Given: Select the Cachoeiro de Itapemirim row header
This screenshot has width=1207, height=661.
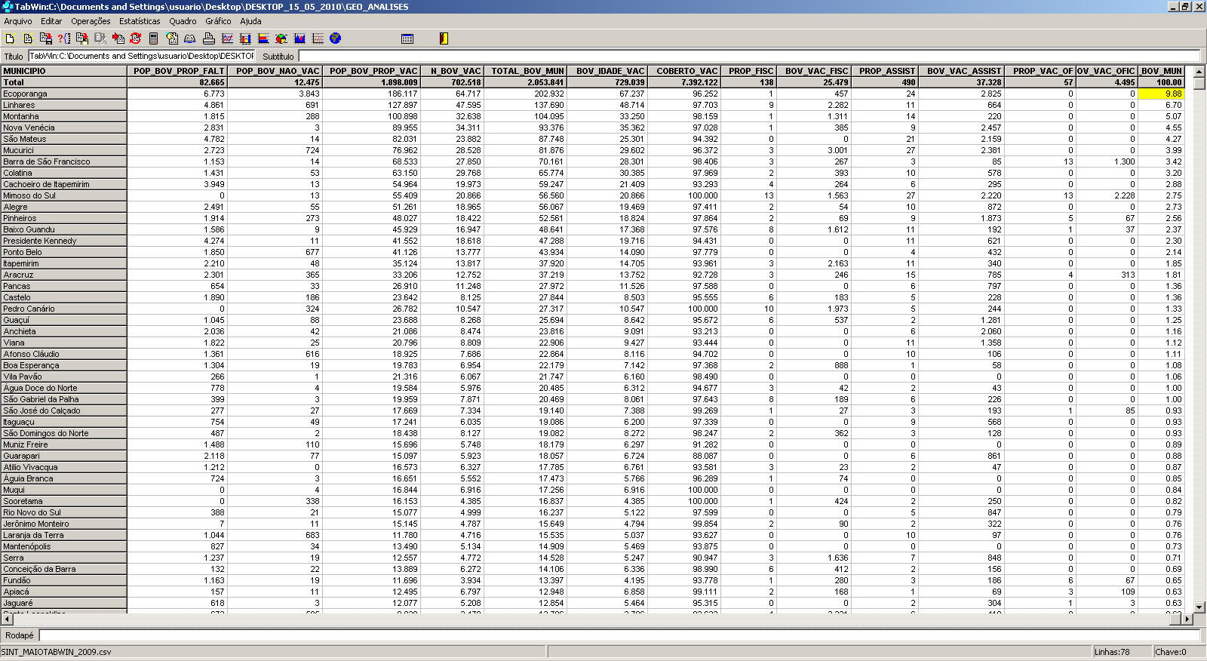Looking at the screenshot, I should click(x=63, y=184).
